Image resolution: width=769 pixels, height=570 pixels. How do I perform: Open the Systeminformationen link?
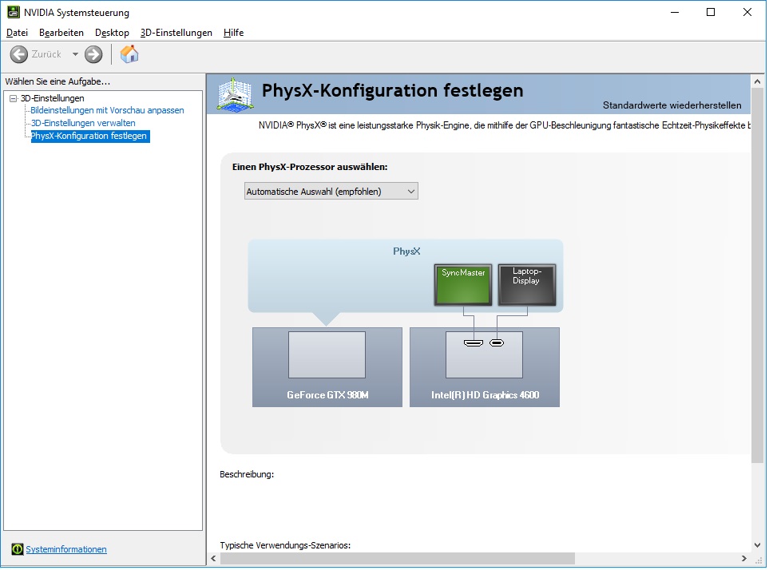coord(66,549)
